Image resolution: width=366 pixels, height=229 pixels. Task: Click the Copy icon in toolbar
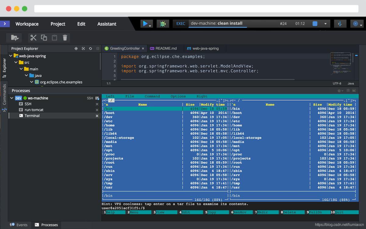tap(44, 38)
